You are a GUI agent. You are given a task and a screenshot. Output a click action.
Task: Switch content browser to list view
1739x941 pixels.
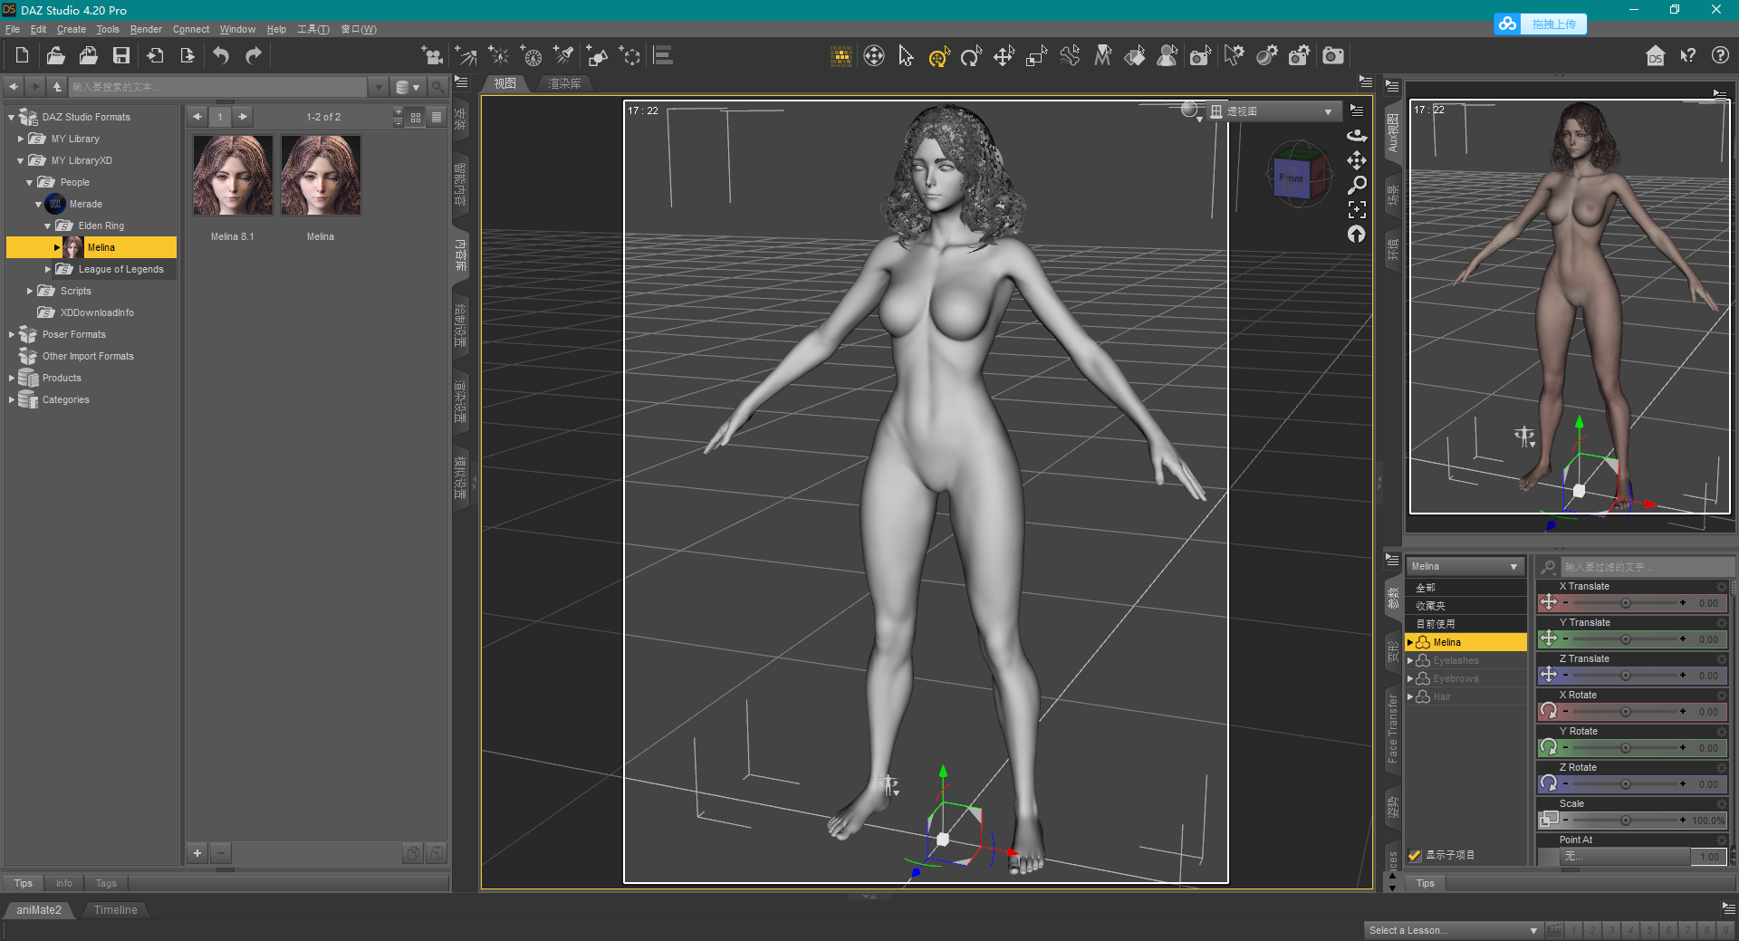tap(437, 117)
